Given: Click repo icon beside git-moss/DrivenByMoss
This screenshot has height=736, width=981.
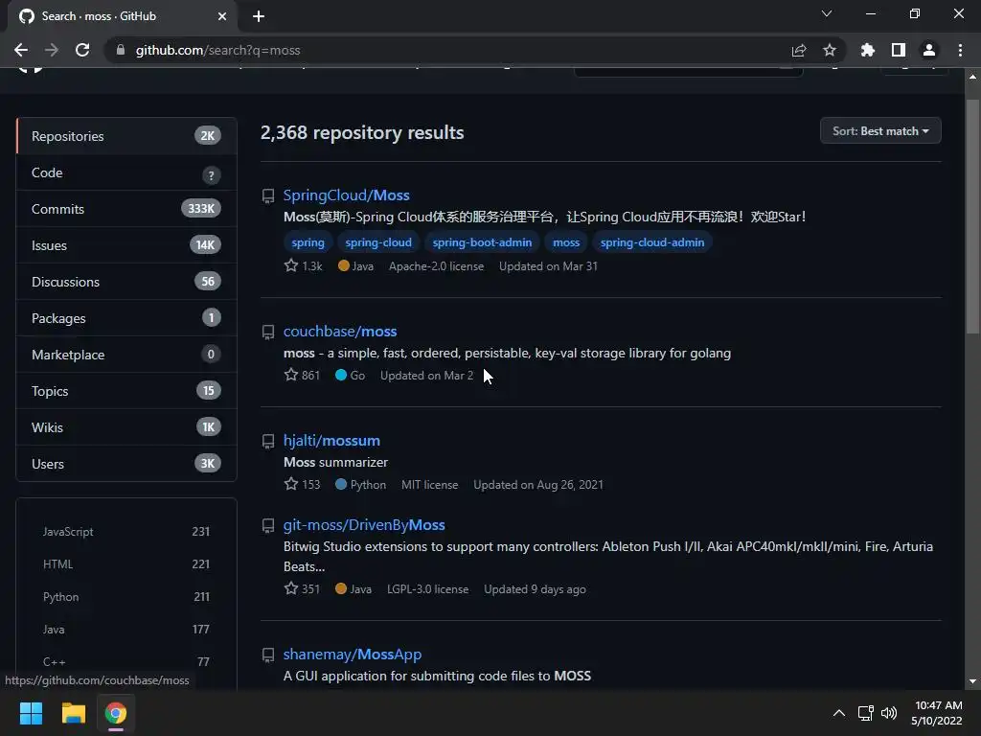Looking at the screenshot, I should [x=268, y=526].
